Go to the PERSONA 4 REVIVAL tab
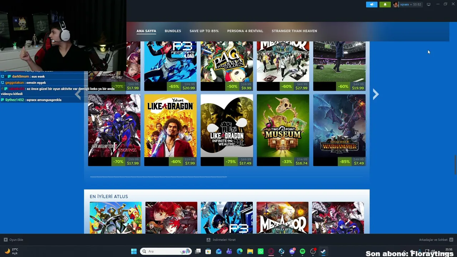This screenshot has height=257, width=457. pyautogui.click(x=245, y=31)
